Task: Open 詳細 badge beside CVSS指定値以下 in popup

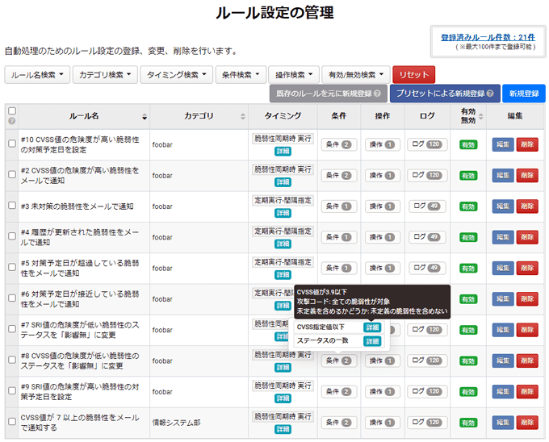Action: (372, 327)
